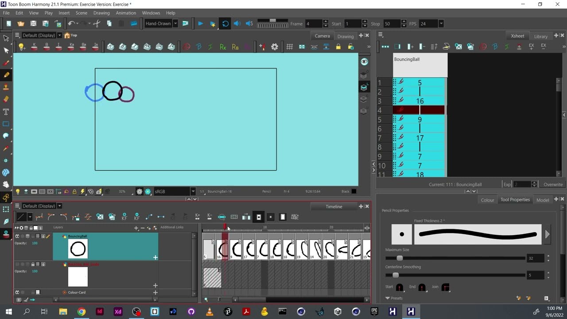Click Xsheet row 5 cell showing 9
Viewport: 567px width, 319px height.
(419, 120)
